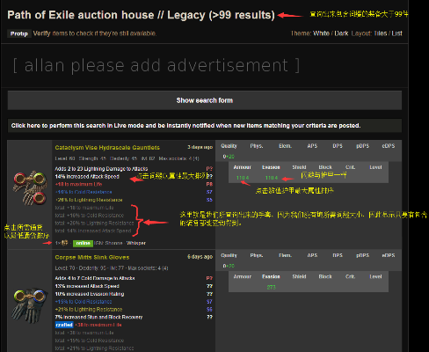Click Gloves mod '10% increased Evasion Rating'

click(90, 294)
